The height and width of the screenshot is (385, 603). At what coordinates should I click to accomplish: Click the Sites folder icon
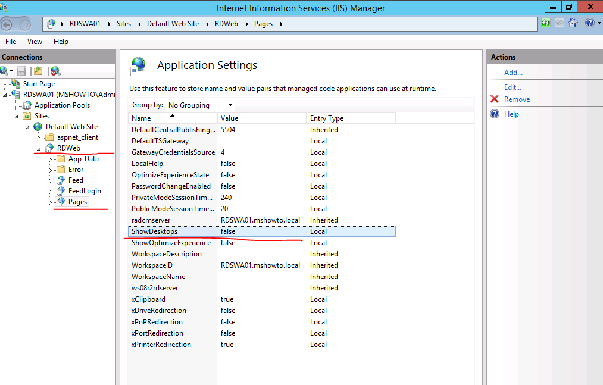tap(27, 116)
